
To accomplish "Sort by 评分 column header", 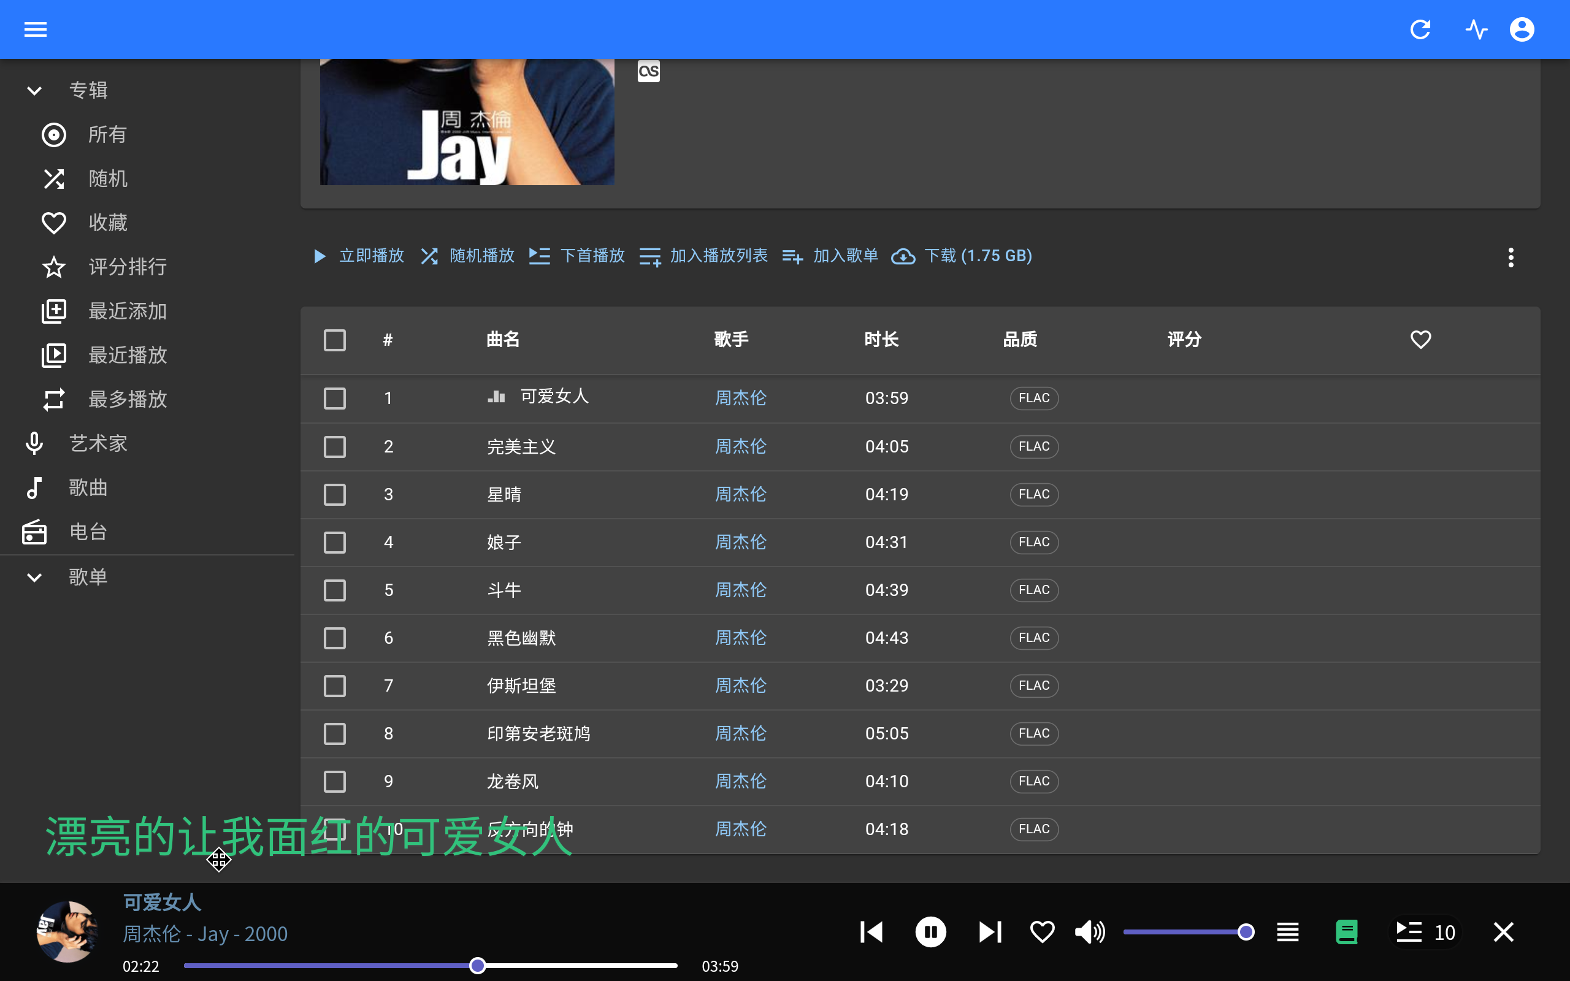I will (1184, 339).
